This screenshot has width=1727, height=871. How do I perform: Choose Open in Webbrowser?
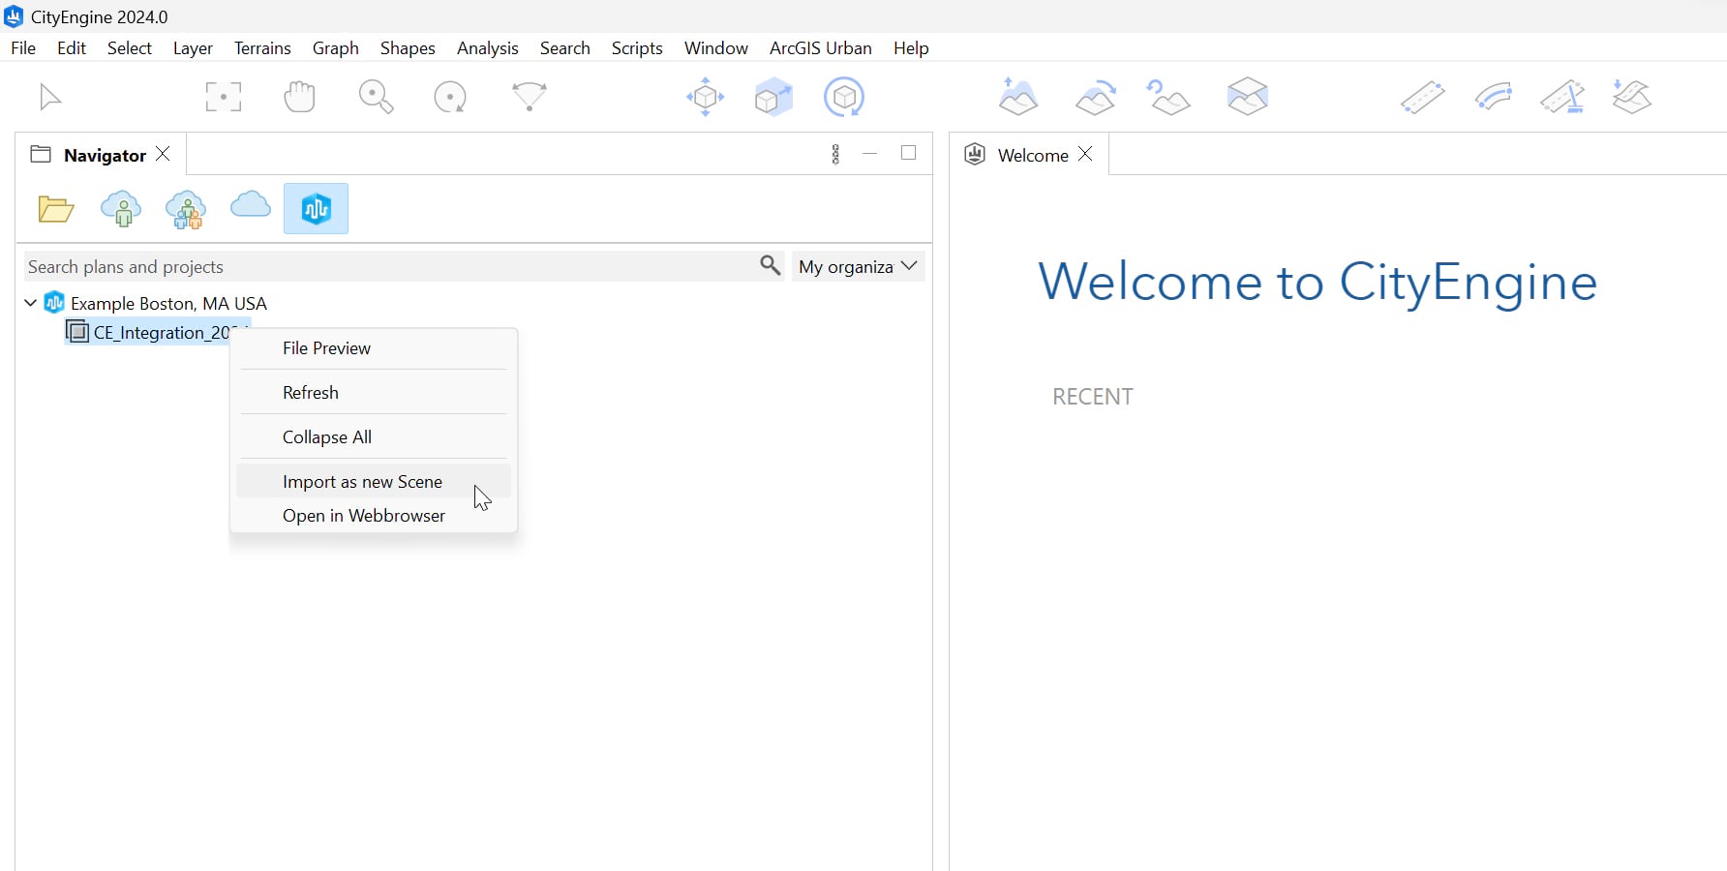click(374, 515)
